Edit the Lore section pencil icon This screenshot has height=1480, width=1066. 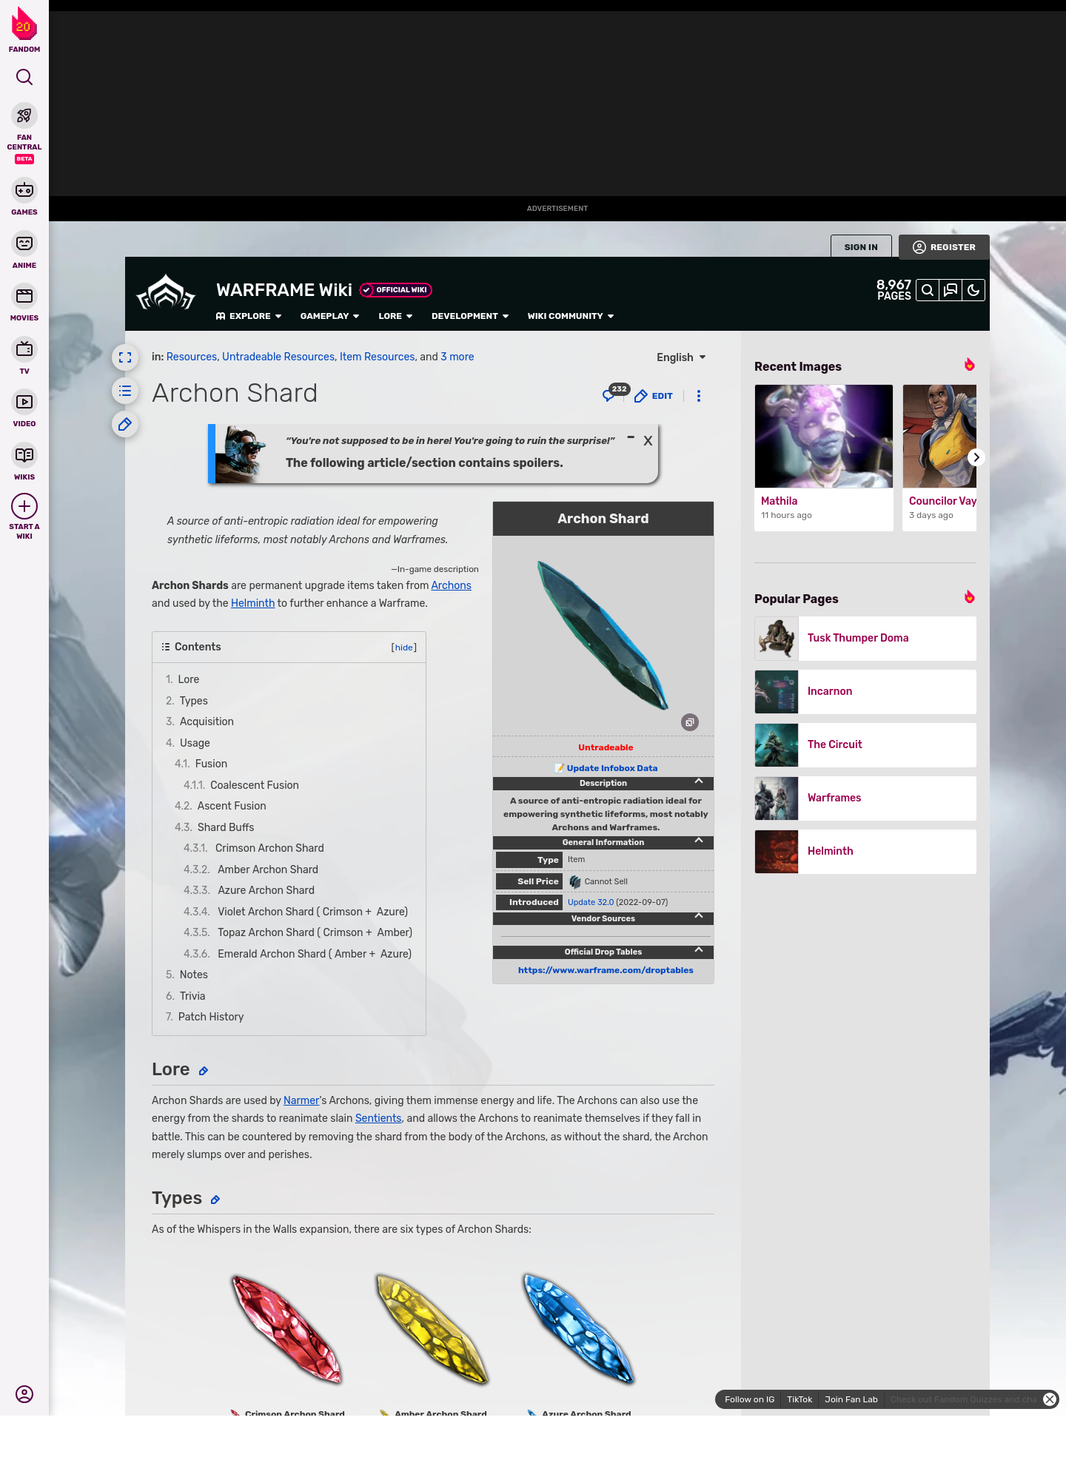(204, 1071)
